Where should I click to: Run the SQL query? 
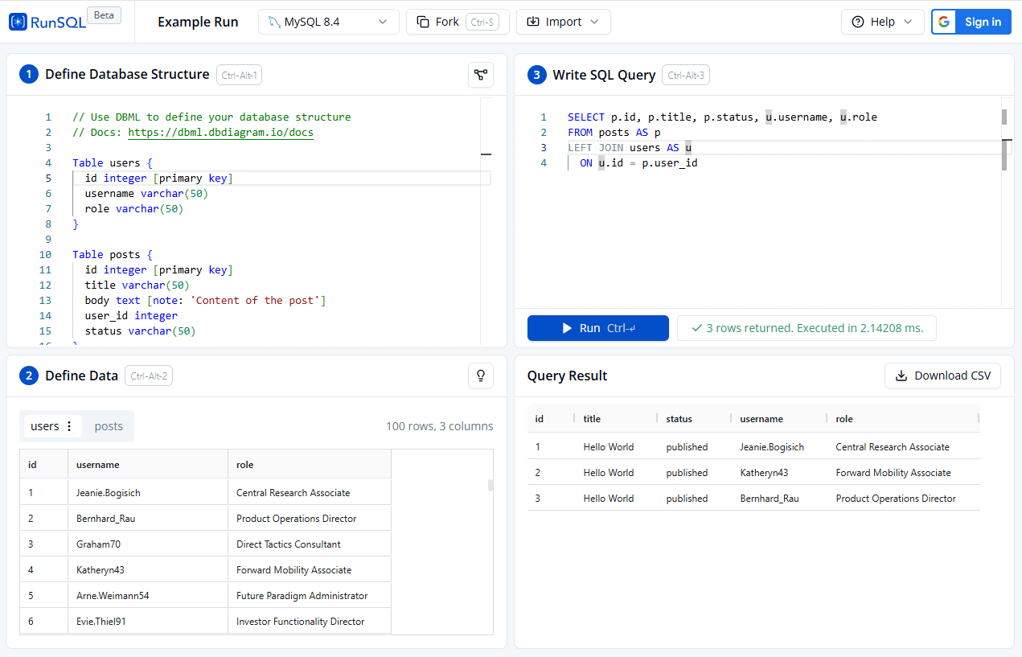point(598,328)
